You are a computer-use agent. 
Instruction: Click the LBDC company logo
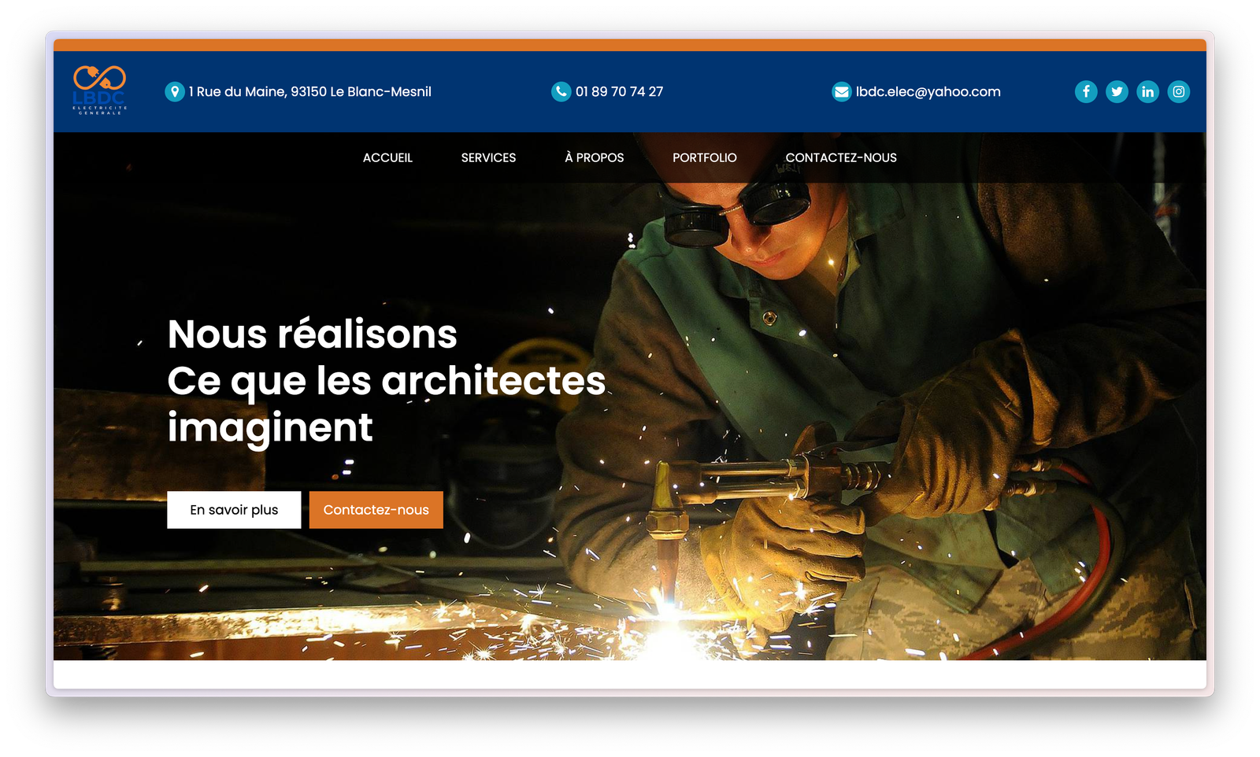pyautogui.click(x=99, y=90)
